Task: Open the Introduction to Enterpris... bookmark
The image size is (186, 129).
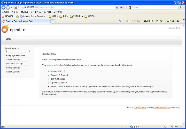Action: tap(34, 16)
